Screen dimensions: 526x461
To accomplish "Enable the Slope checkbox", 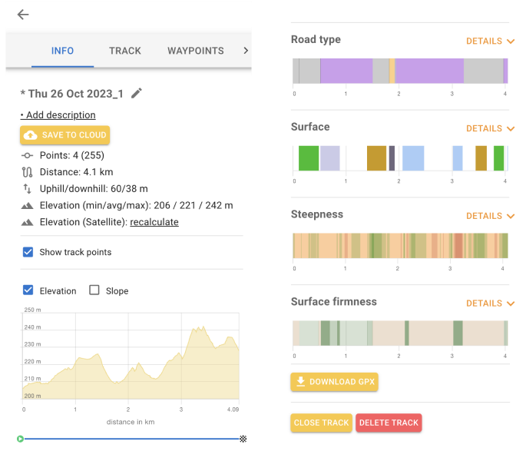I will click(94, 290).
